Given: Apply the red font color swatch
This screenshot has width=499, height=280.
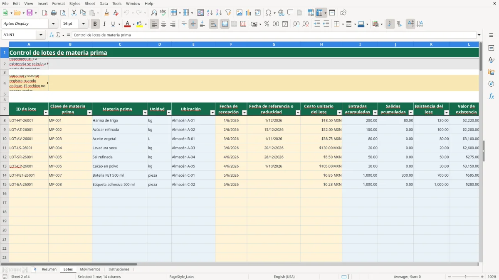Looking at the screenshot, I should 127,24.
